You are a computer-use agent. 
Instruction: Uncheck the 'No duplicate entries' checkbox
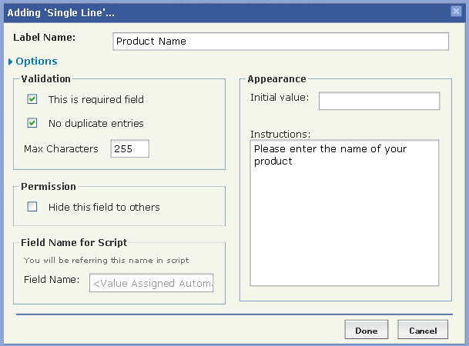(32, 123)
